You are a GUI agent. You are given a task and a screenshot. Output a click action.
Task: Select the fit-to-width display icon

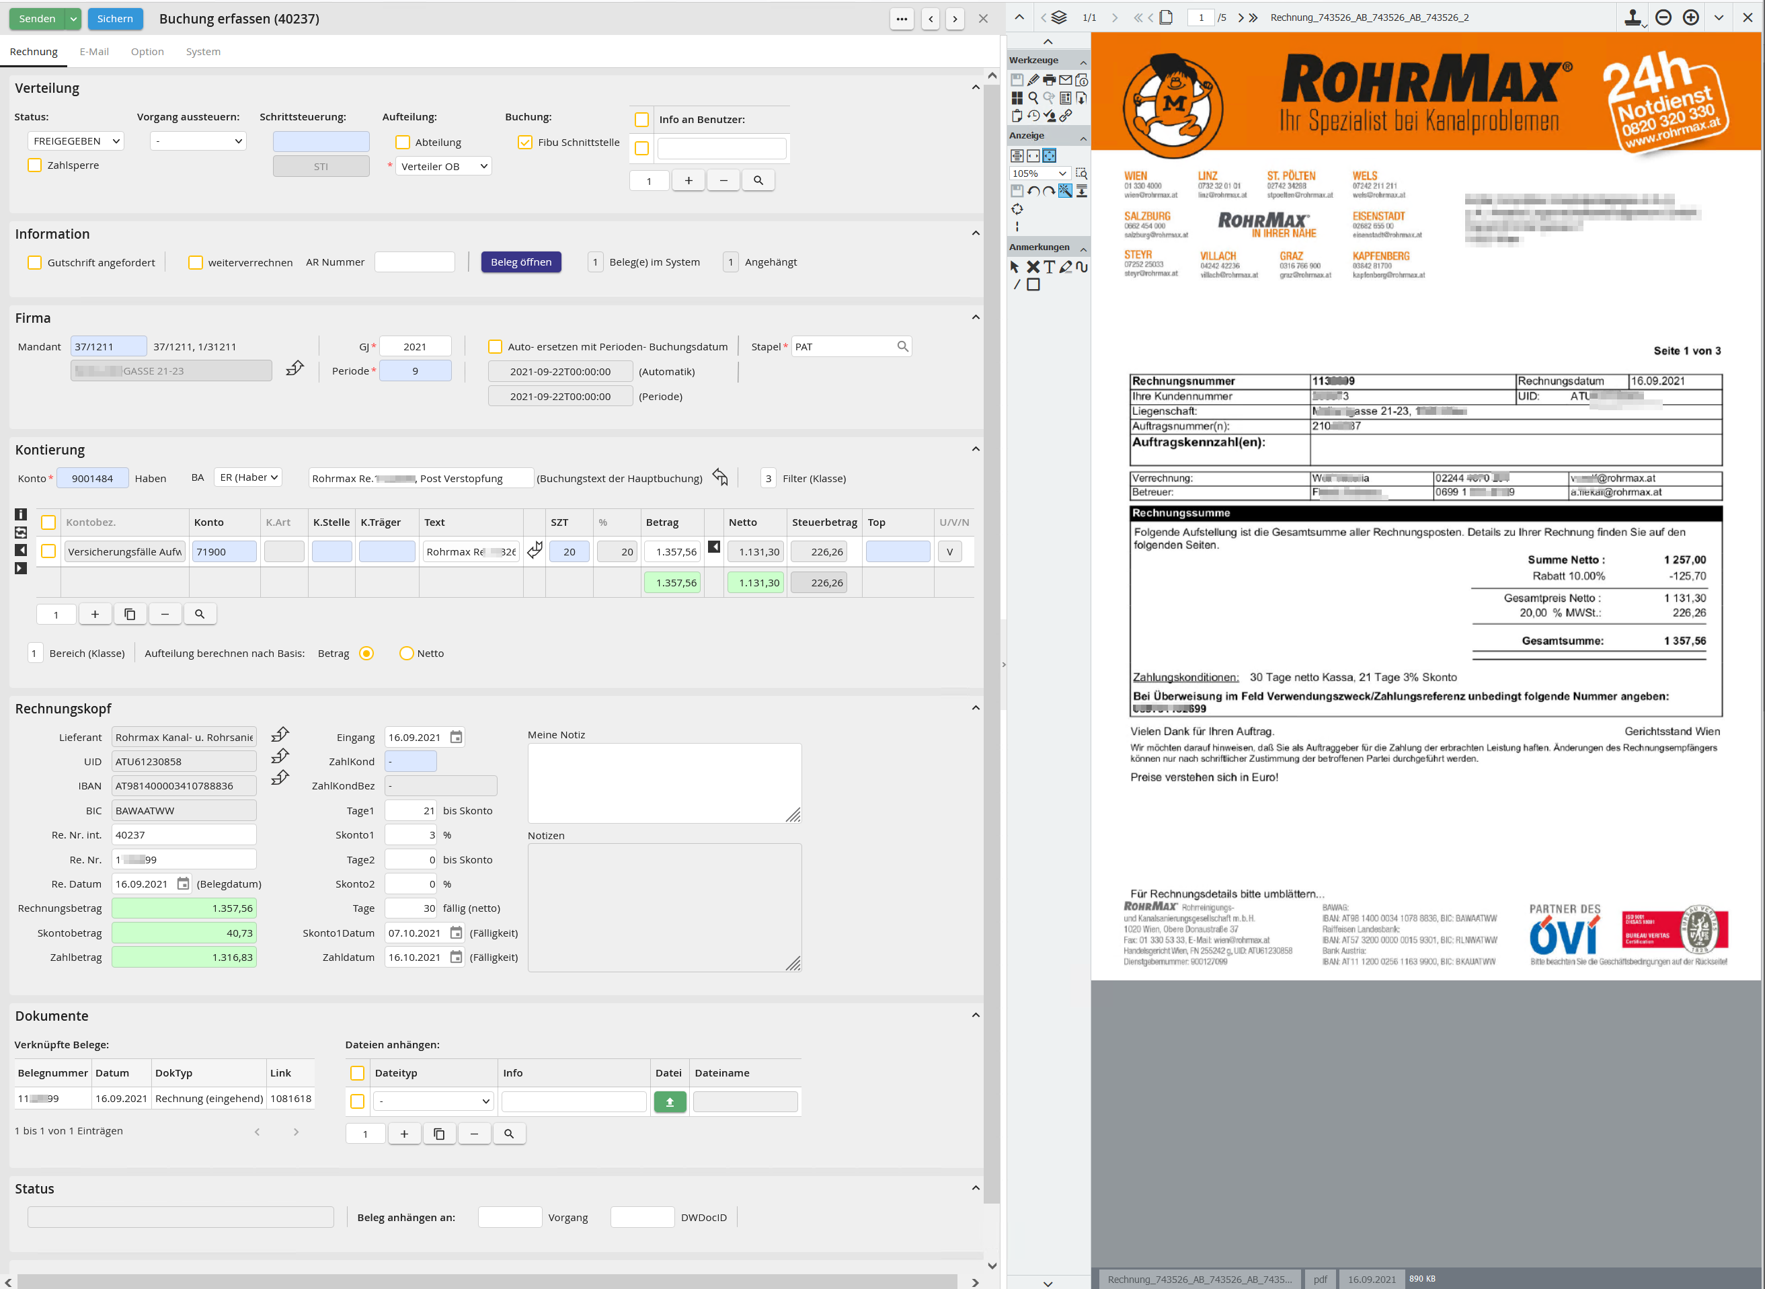(x=1033, y=155)
